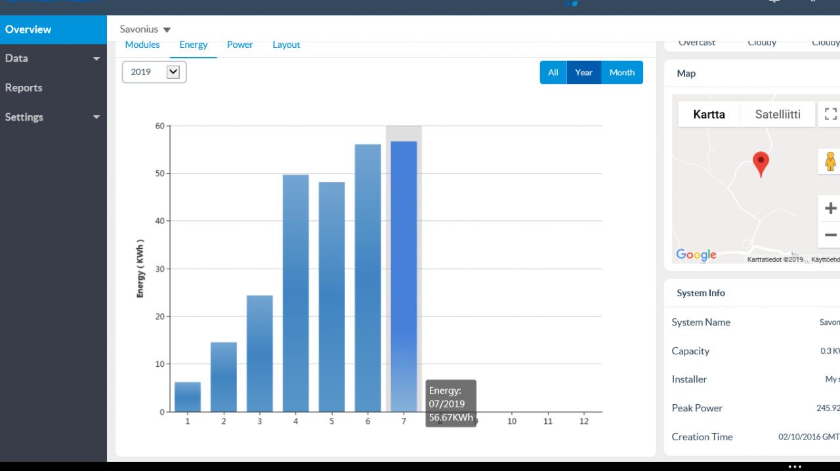Viewport: 840px width, 471px height.
Task: Expand the Settings sidebar menu arrow
Action: pyautogui.click(x=96, y=118)
